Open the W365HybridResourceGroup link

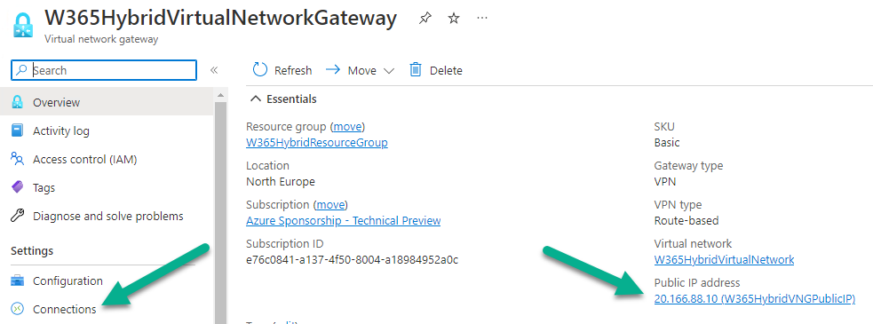click(x=317, y=143)
